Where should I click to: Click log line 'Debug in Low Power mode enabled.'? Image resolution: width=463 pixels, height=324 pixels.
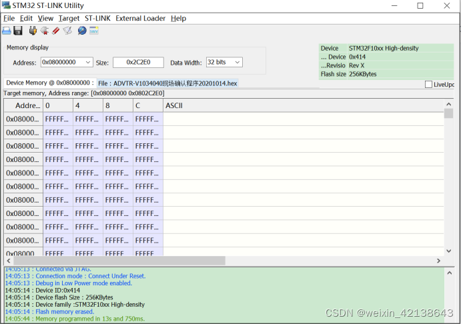pos(69,283)
